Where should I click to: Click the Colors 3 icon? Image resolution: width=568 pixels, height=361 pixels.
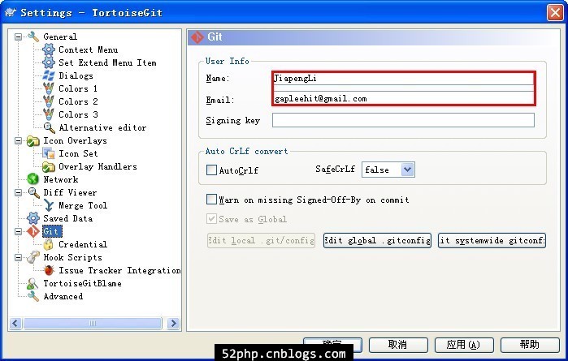pos(49,114)
